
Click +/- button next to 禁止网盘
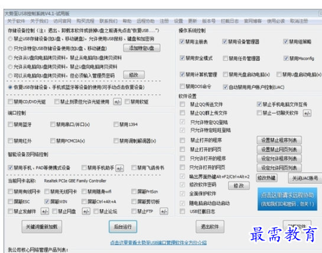86,211
